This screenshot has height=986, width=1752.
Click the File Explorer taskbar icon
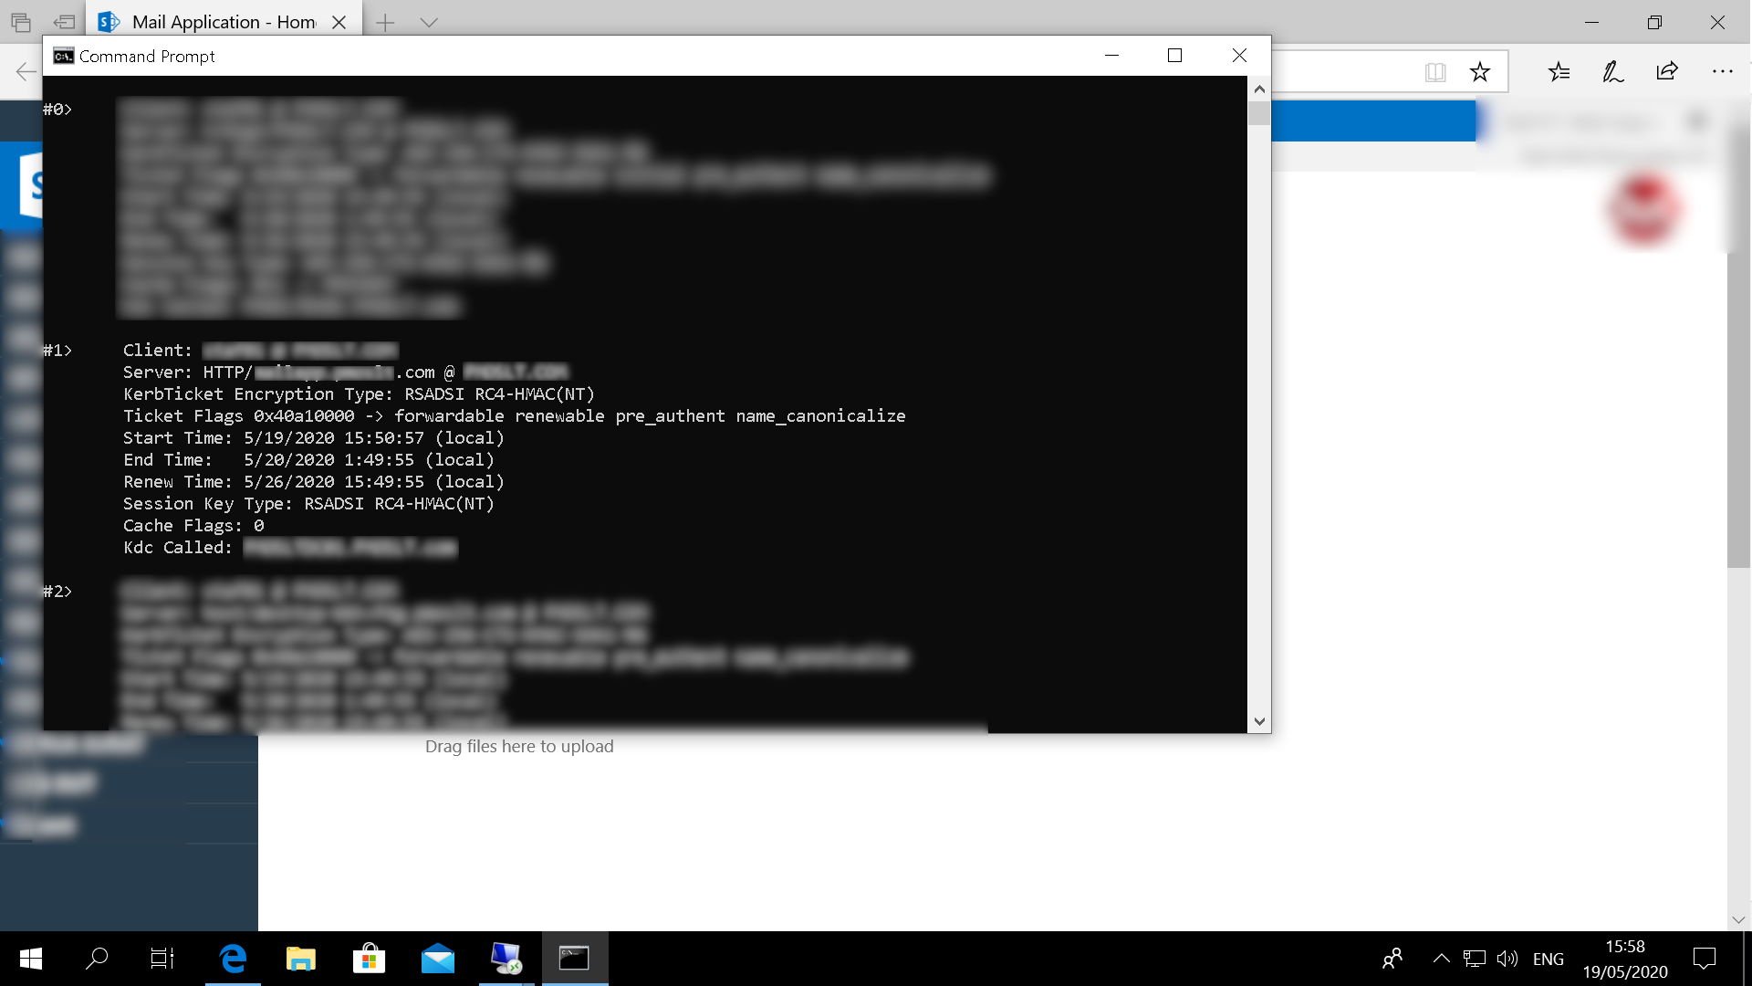tap(301, 959)
